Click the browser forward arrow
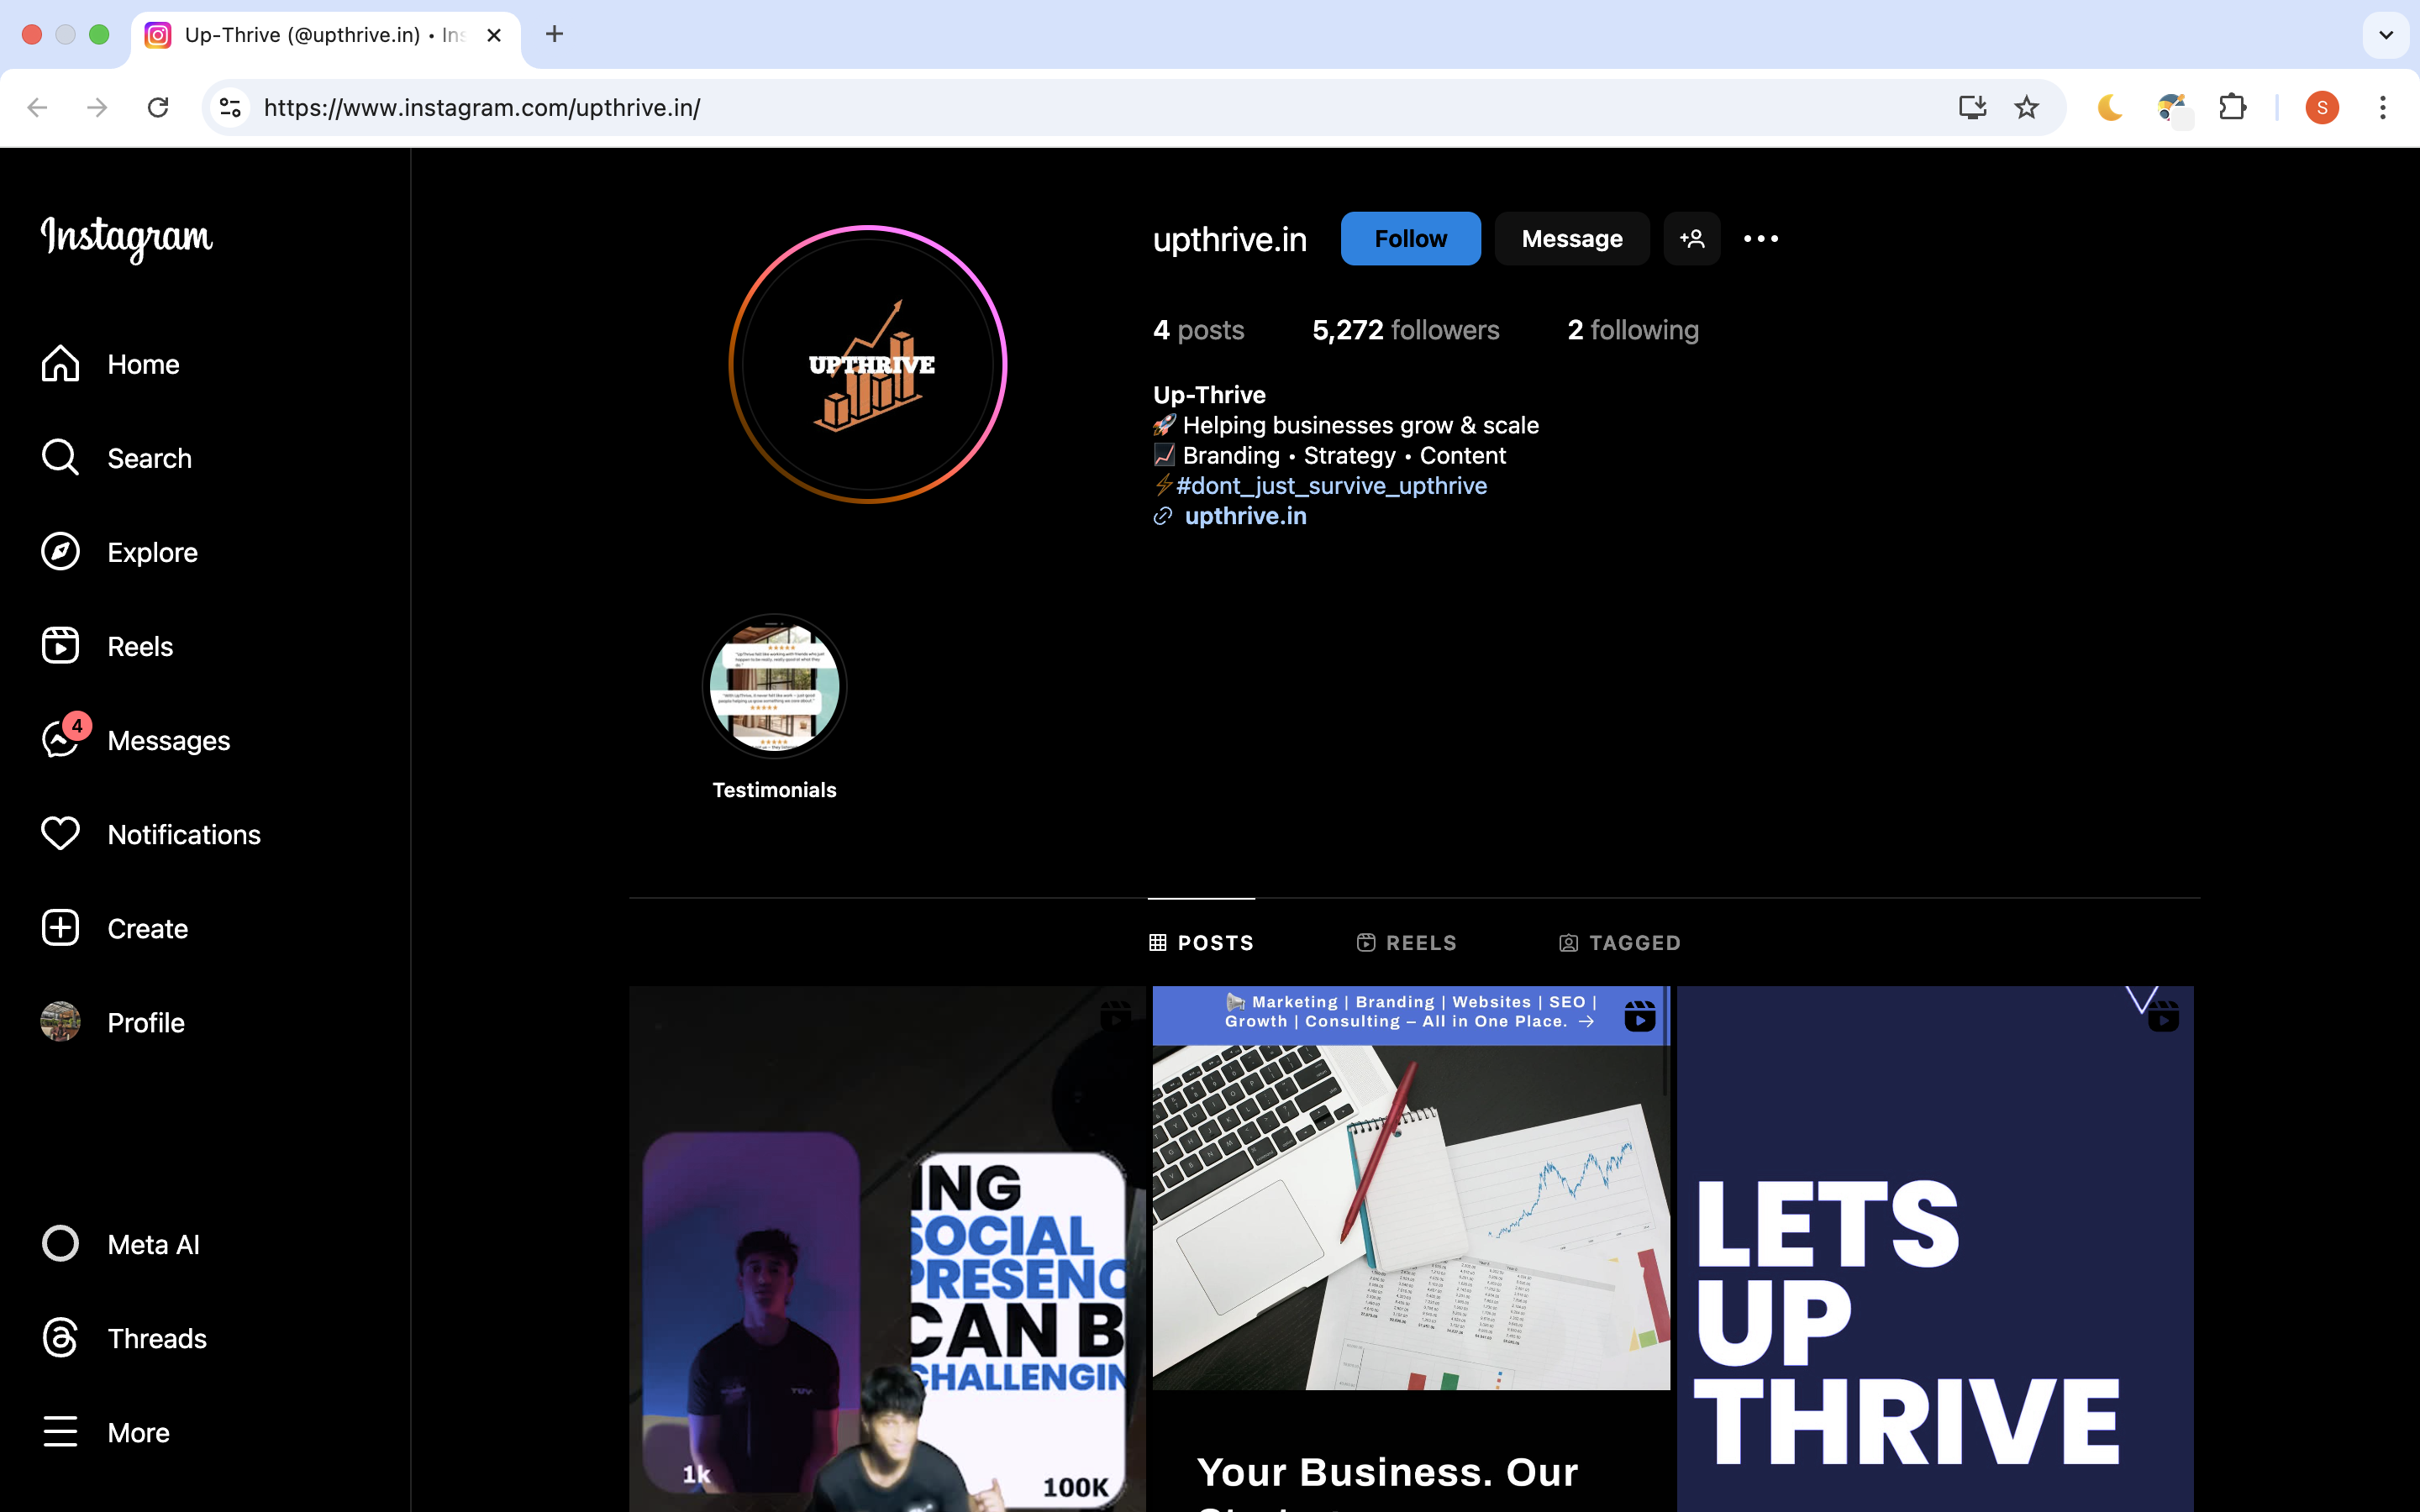The image size is (2420, 1512). (x=97, y=107)
